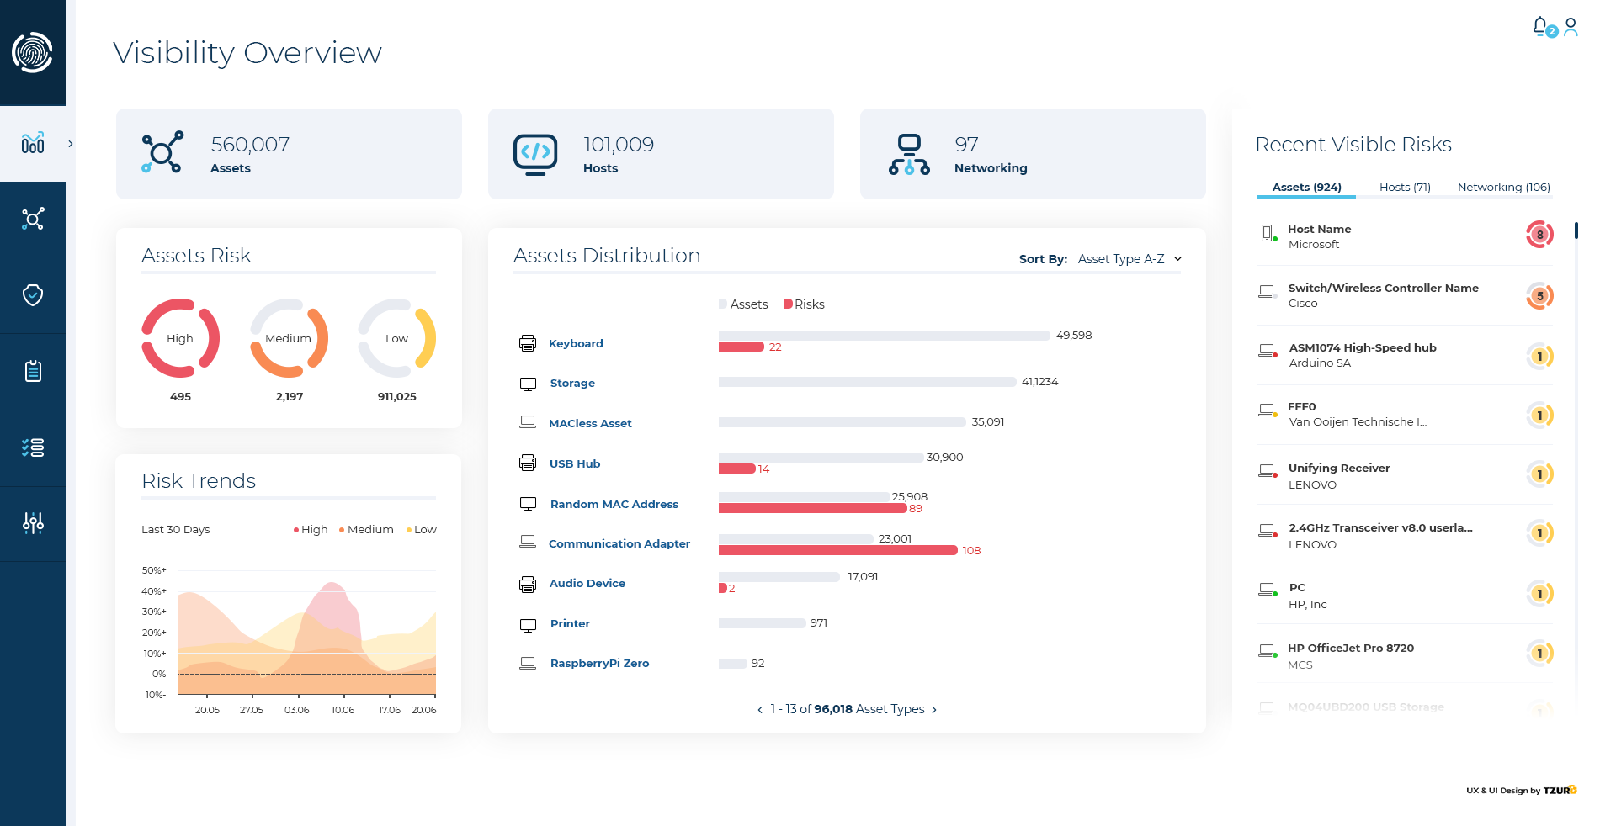Switch to the Networking (106) tab
The height and width of the screenshot is (826, 1616).
[x=1503, y=187]
